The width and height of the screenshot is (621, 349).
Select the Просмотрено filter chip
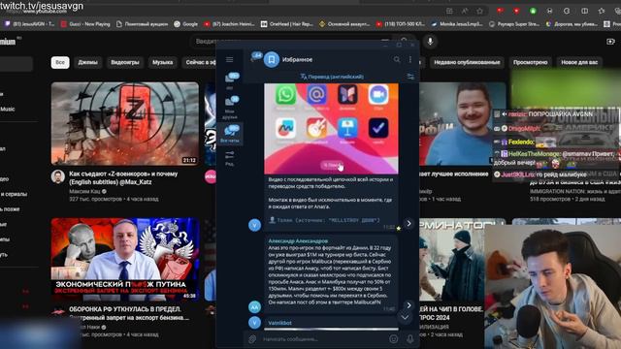click(530, 62)
